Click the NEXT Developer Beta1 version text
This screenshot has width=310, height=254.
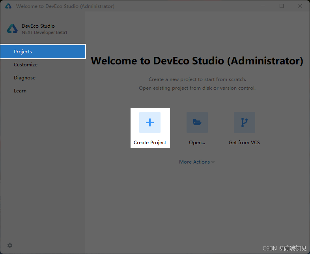point(45,32)
